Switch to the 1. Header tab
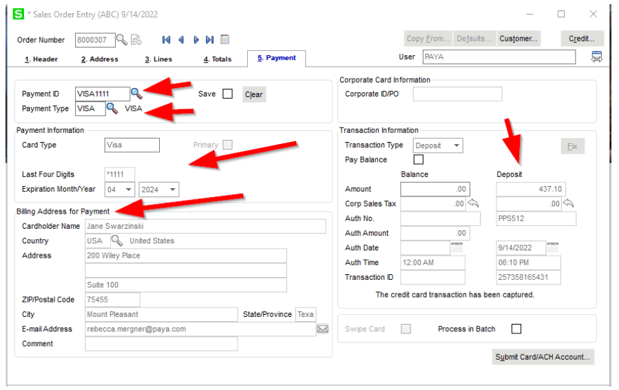The width and height of the screenshot is (619, 390). (x=41, y=59)
